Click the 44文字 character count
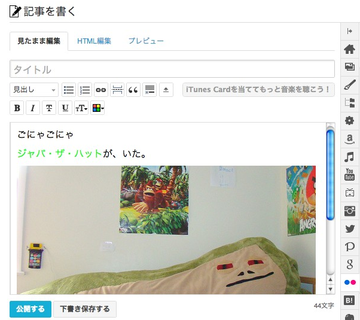Viewport: 360px width, 320px height. click(324, 306)
